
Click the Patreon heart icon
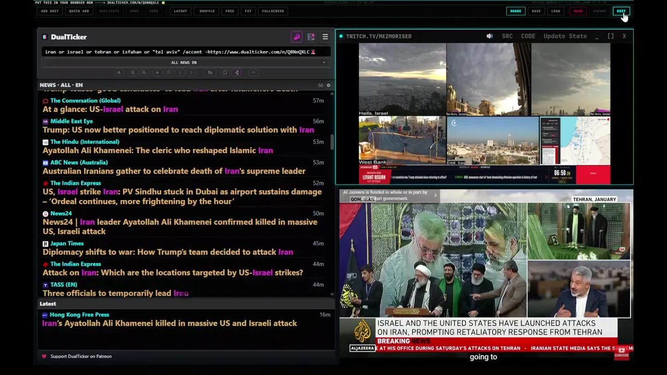[44, 356]
